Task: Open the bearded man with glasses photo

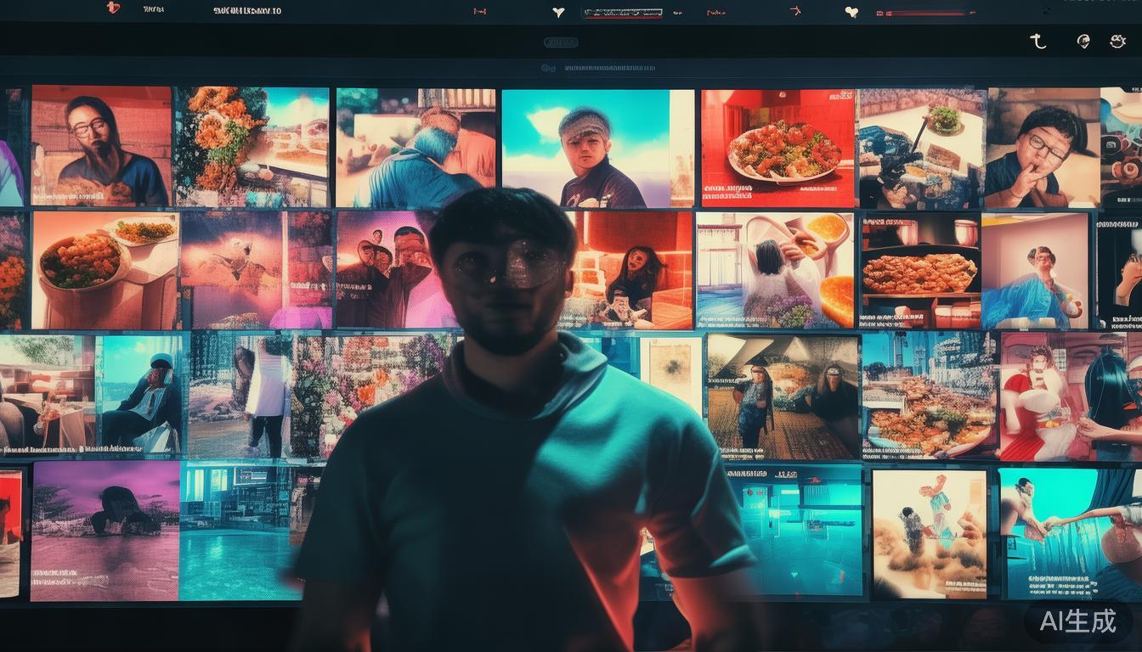Action: pyautogui.click(x=101, y=145)
